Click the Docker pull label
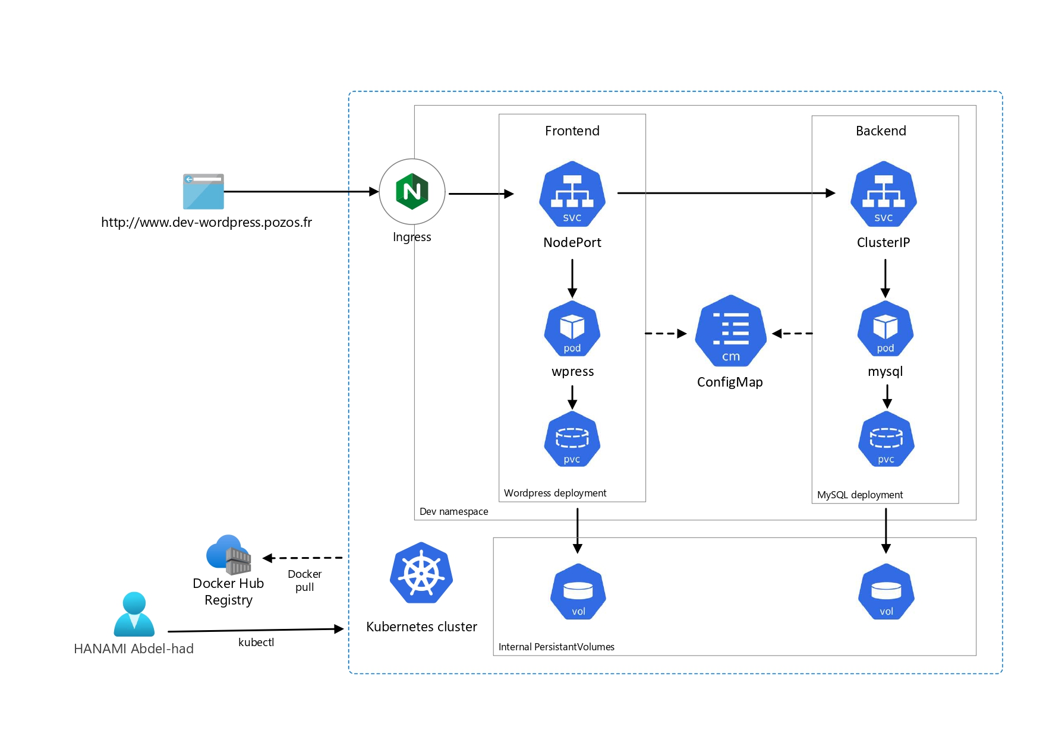This screenshot has width=1043, height=737. 304,580
